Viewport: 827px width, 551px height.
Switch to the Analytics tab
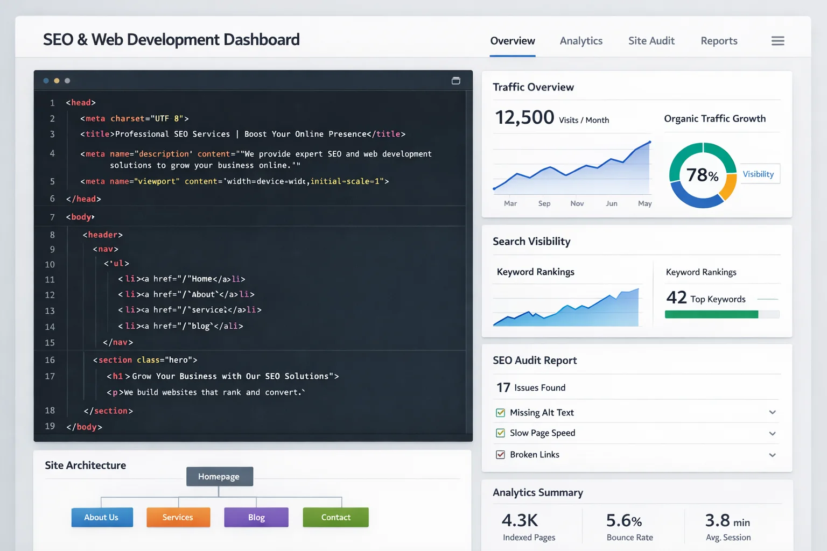point(581,40)
